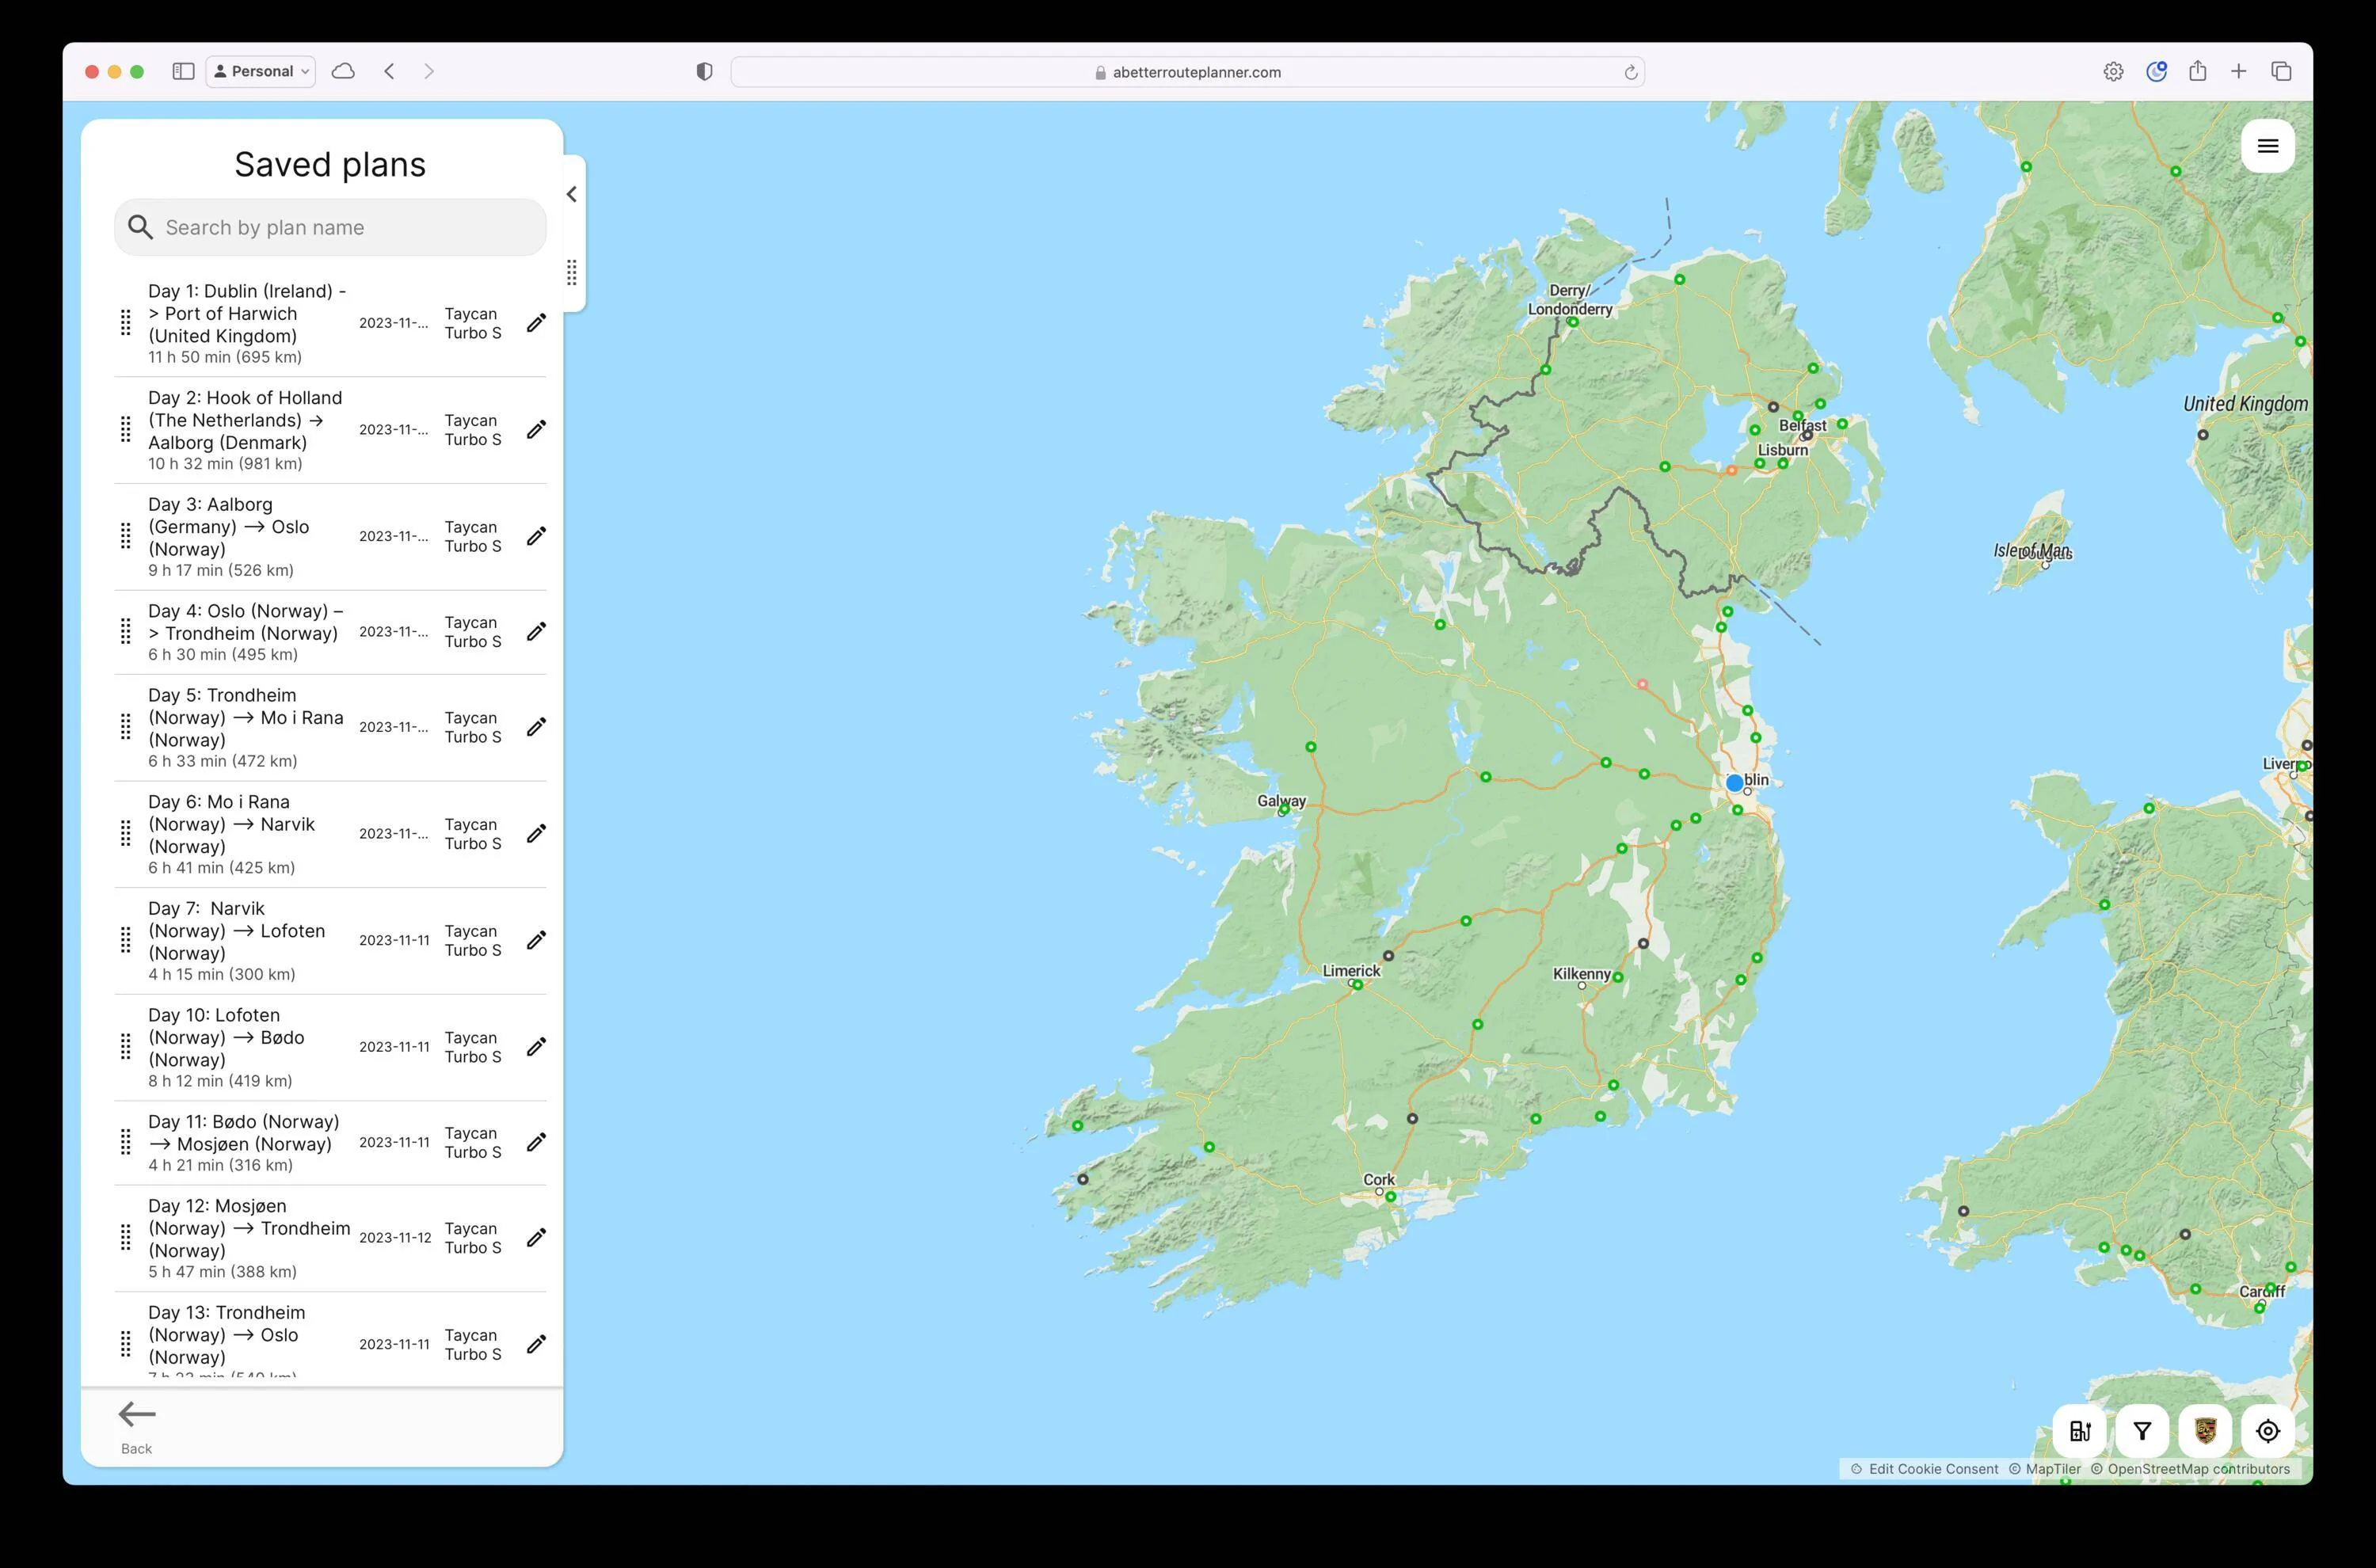Open the gear extension in Safari toolbar

tap(2113, 71)
